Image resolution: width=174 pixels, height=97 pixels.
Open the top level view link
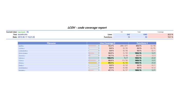coord(21,32)
